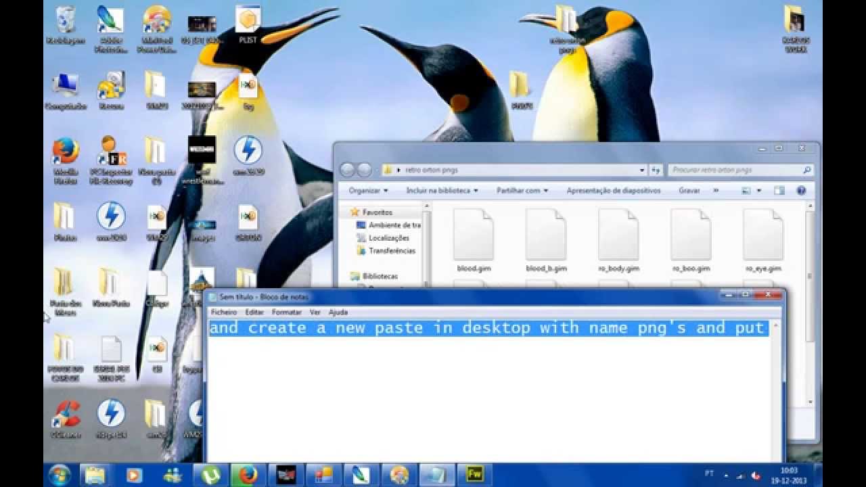The image size is (866, 487).
Task: Open Windows Explorer from the taskbar
Action: tap(95, 475)
